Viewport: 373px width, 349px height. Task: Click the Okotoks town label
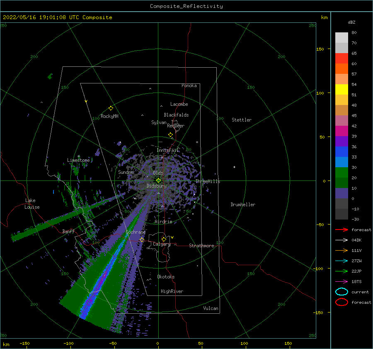click(166, 277)
